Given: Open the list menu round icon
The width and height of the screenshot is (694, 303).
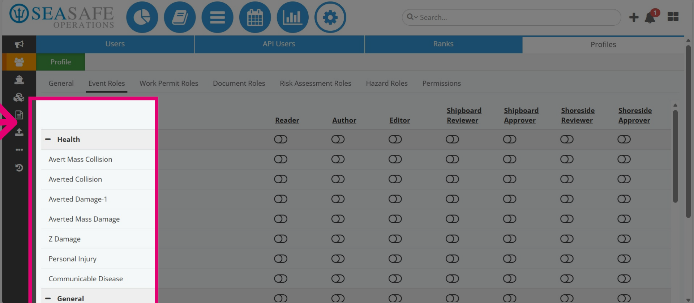Looking at the screenshot, I should pos(217,17).
